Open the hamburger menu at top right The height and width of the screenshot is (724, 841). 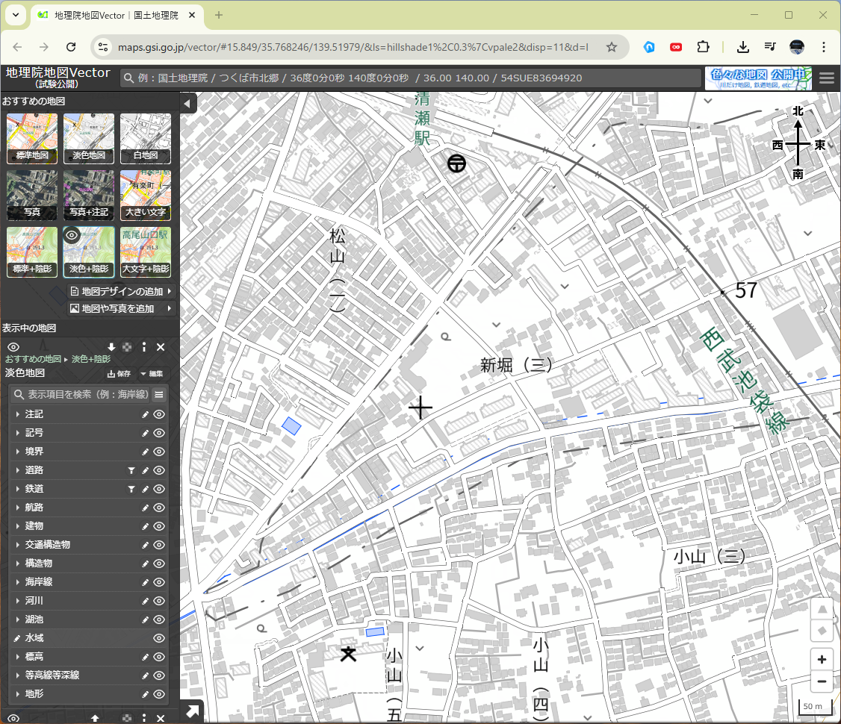point(827,78)
